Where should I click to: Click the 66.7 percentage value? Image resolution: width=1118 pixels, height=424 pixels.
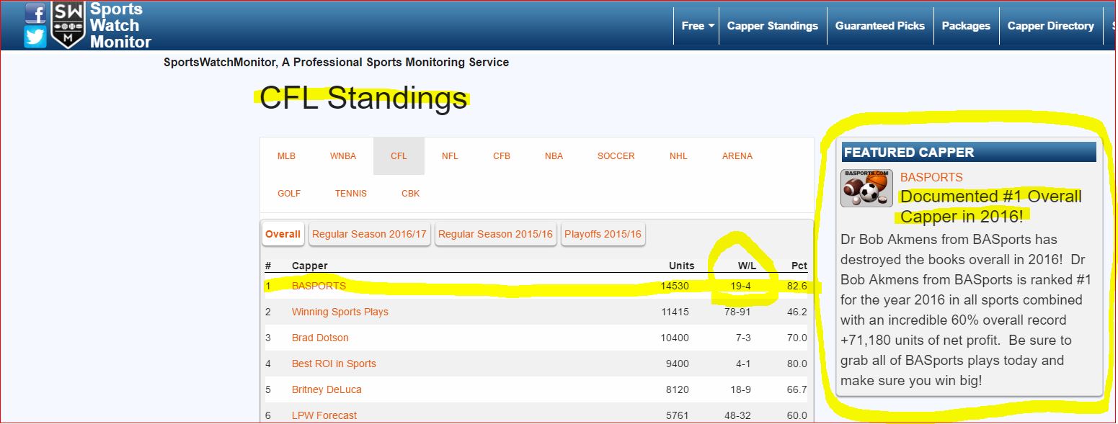[x=797, y=389]
